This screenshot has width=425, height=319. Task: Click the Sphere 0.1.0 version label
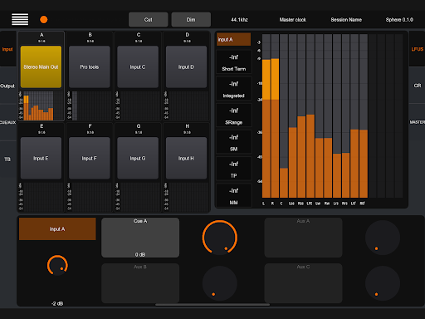pyautogui.click(x=399, y=20)
